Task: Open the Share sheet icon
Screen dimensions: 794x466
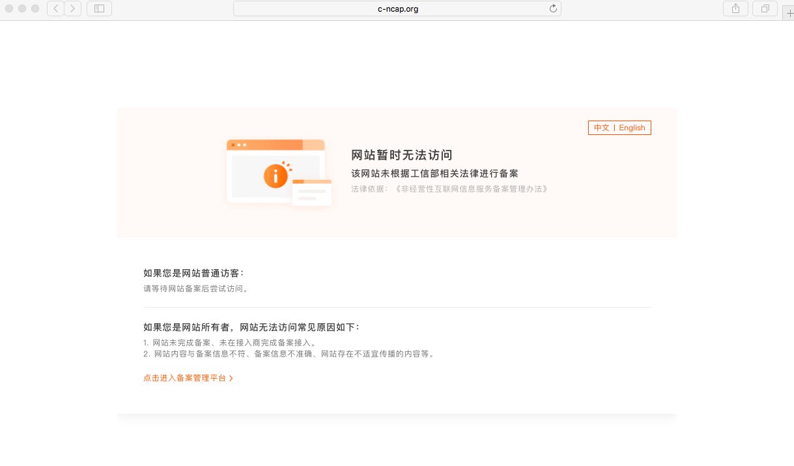Action: pos(735,8)
